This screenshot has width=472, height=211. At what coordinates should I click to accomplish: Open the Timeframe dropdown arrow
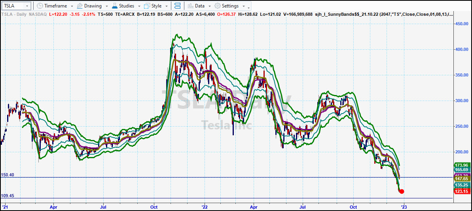click(x=72, y=6)
